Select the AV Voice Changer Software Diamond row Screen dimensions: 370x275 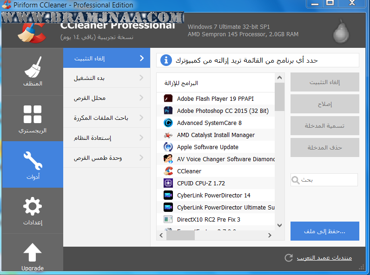(x=216, y=159)
